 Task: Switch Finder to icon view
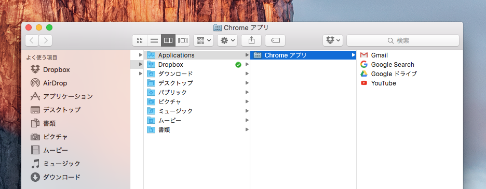[140, 40]
